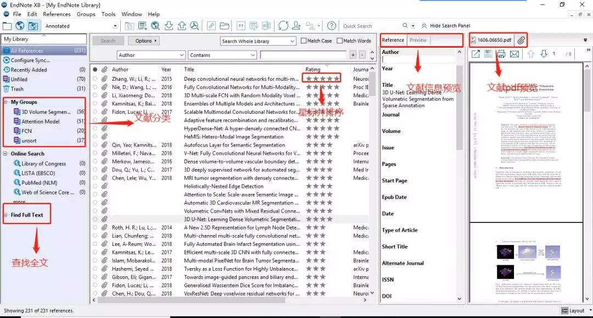Screen dimensions: 593x318
Task: Go to next PDF page arrow
Action: pyautogui.click(x=544, y=54)
